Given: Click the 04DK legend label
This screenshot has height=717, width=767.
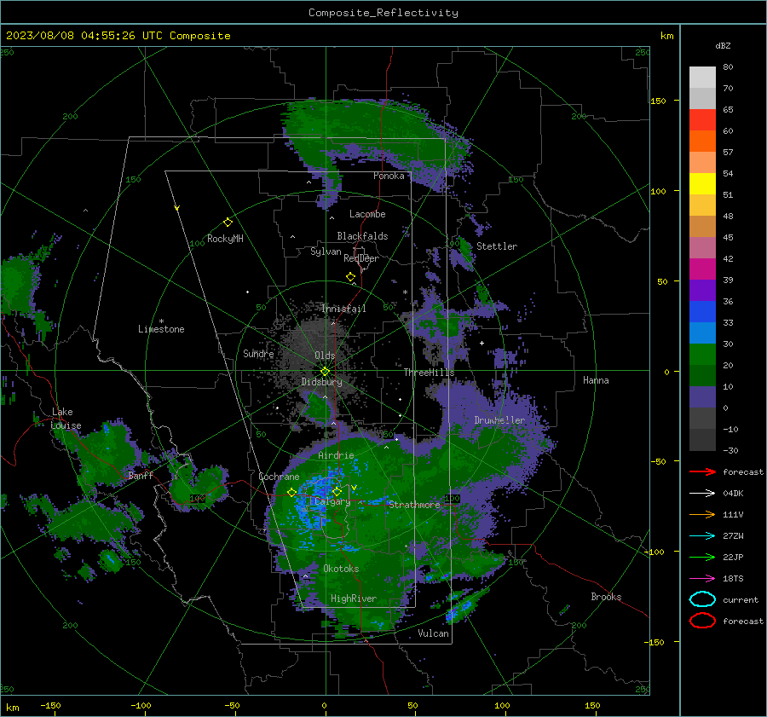Looking at the screenshot, I should 733,494.
